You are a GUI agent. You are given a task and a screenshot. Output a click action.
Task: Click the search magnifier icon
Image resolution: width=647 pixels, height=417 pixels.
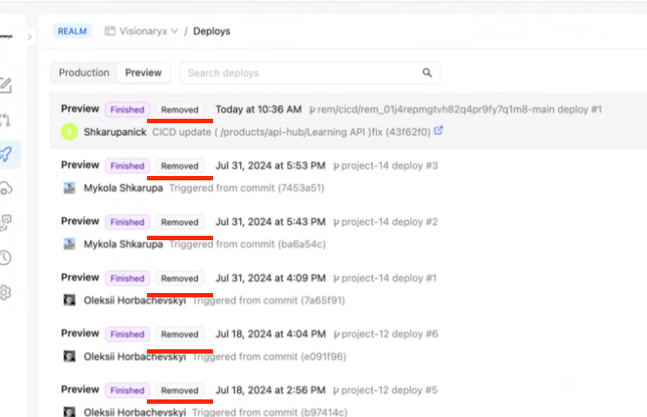427,73
